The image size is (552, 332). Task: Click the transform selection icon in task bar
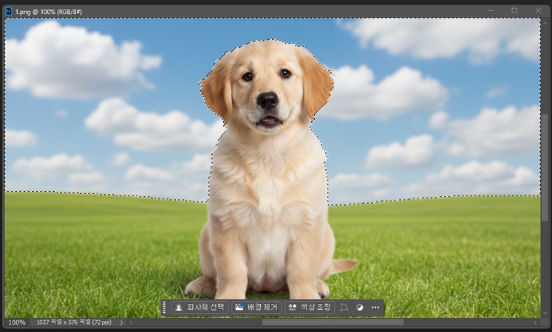point(344,307)
